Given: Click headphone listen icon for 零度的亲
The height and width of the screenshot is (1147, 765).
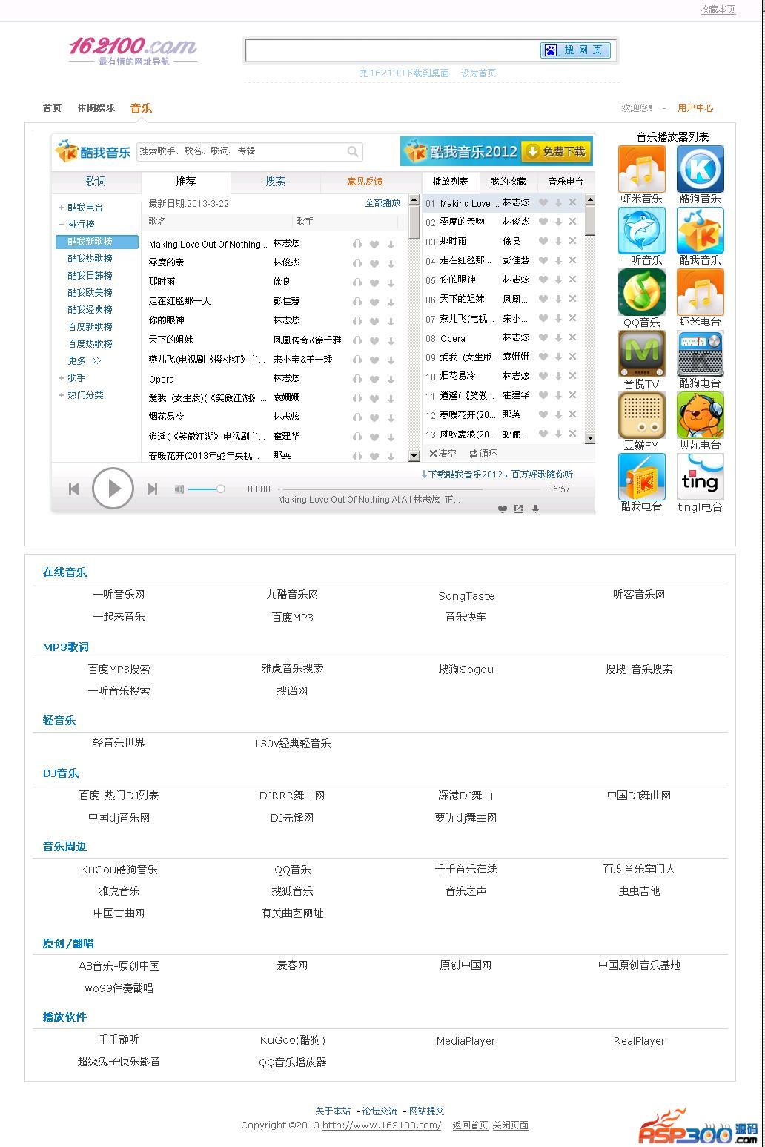Looking at the screenshot, I should coord(357,262).
